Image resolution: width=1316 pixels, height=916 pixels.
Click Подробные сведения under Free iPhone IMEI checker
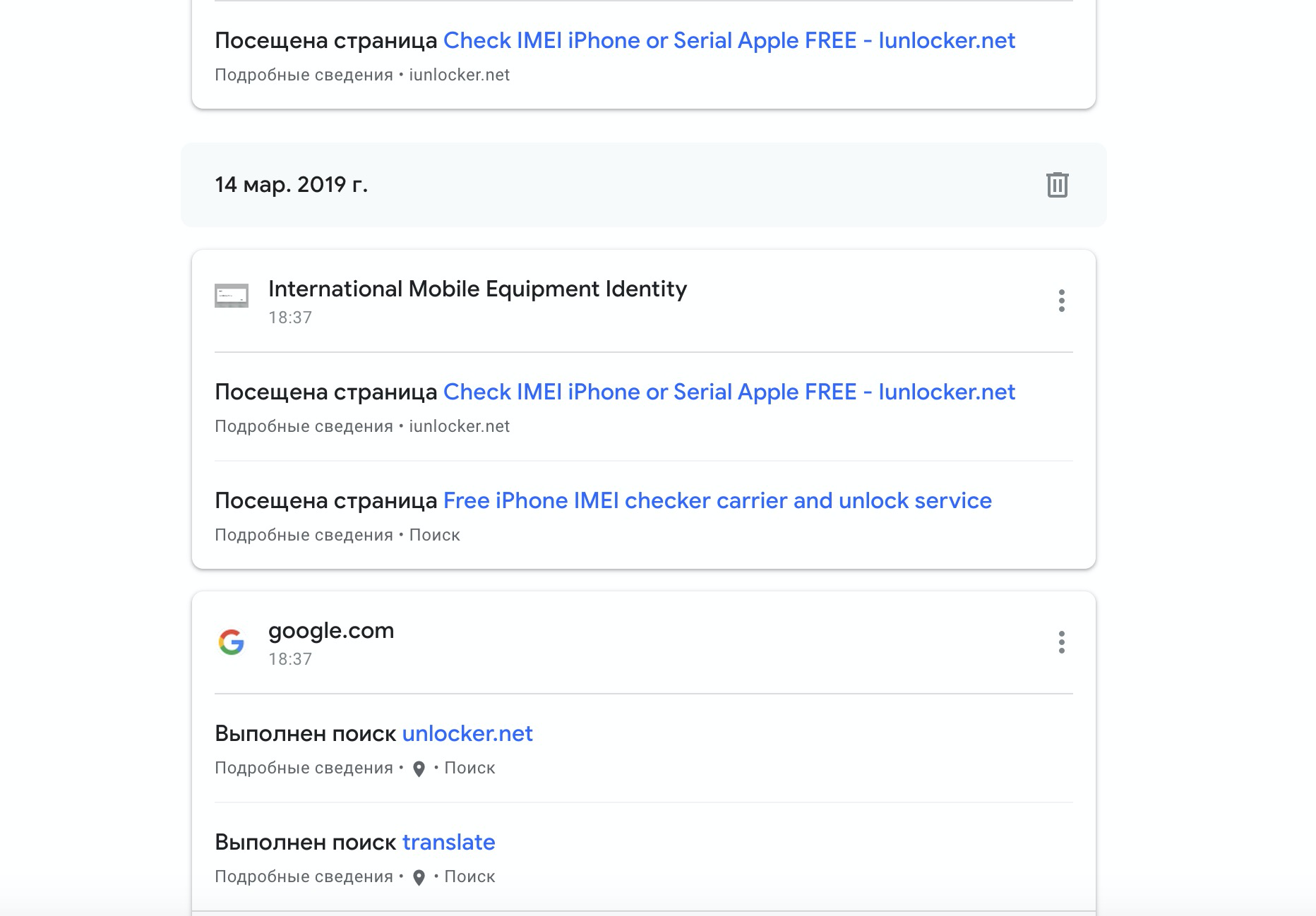pyautogui.click(x=304, y=535)
